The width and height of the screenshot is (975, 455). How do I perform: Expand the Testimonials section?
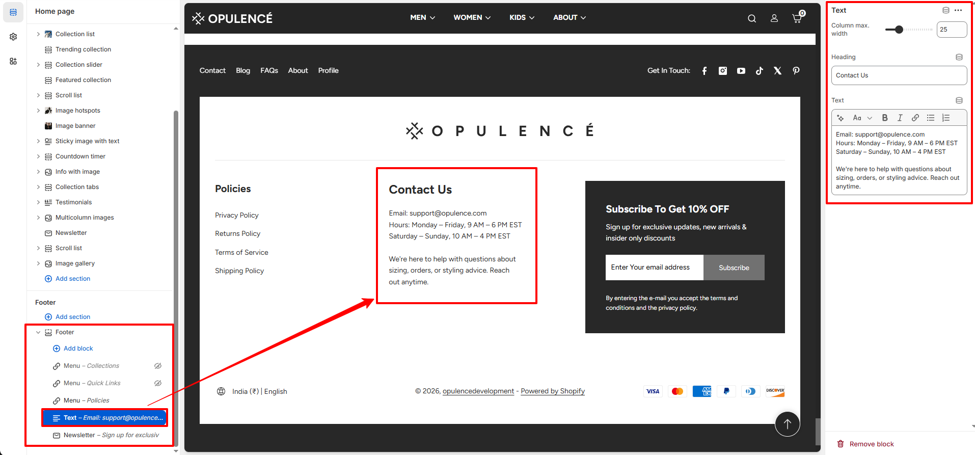point(38,202)
